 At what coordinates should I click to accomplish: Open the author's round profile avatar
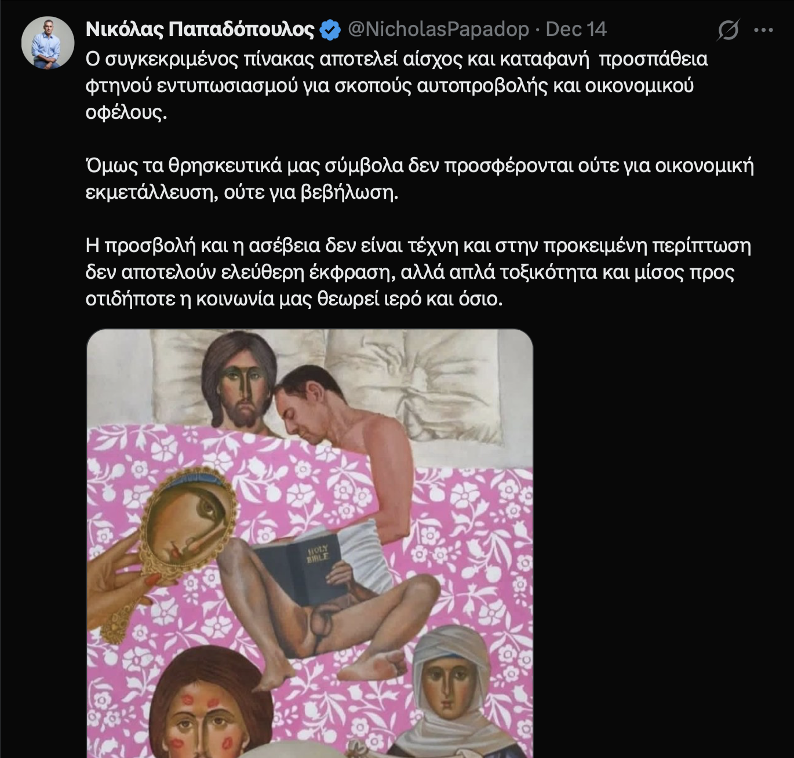click(48, 43)
